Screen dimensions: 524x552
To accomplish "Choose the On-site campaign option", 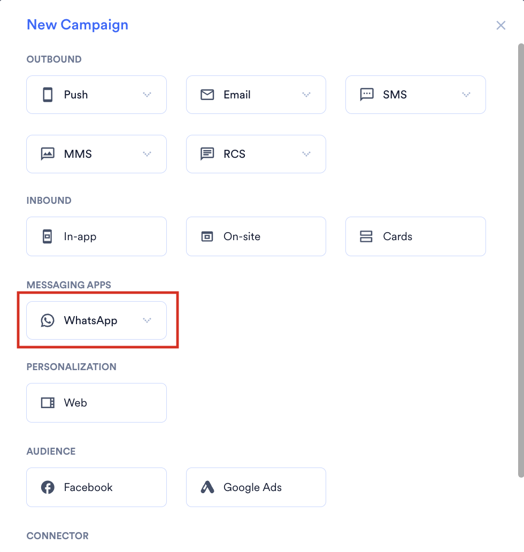I will pos(256,236).
